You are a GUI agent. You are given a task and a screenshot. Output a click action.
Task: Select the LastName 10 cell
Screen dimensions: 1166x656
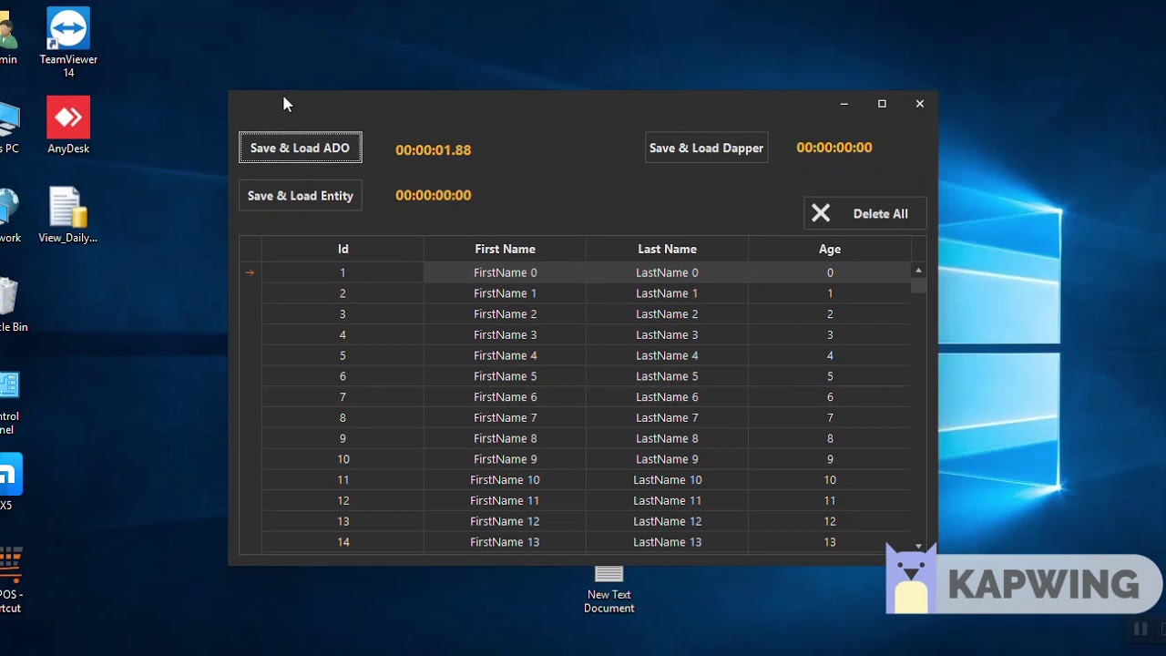[x=667, y=480]
